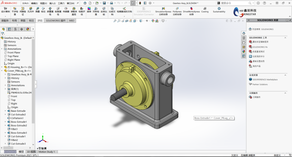Switch to the Motion Study 1 tab
This screenshot has height=157, width=292.
47,152
